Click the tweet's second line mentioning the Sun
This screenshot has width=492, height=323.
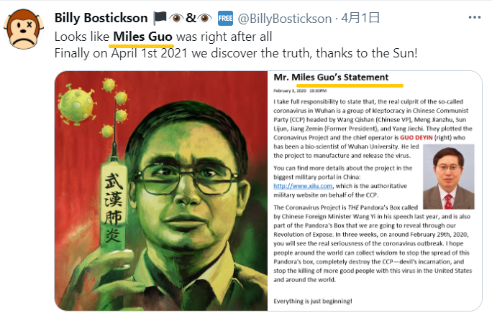tap(236, 53)
